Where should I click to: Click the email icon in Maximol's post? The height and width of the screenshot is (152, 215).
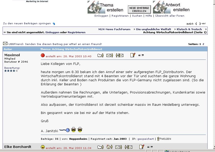[109, 55]
